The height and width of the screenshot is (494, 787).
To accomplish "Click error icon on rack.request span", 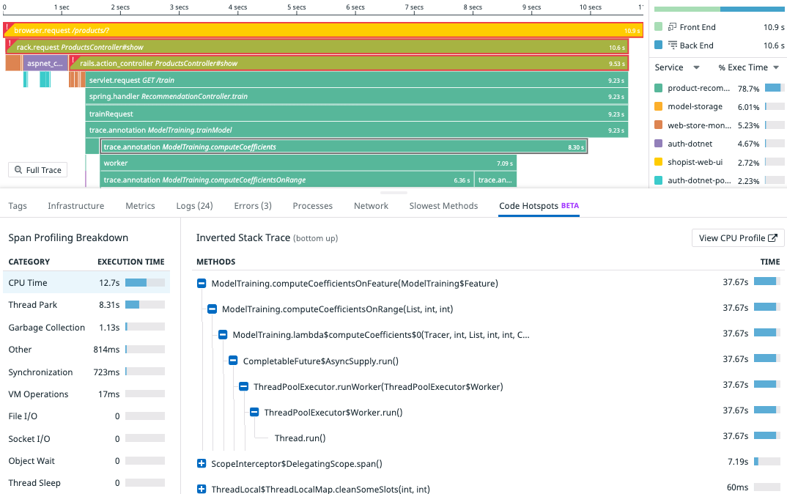I will tap(10, 44).
